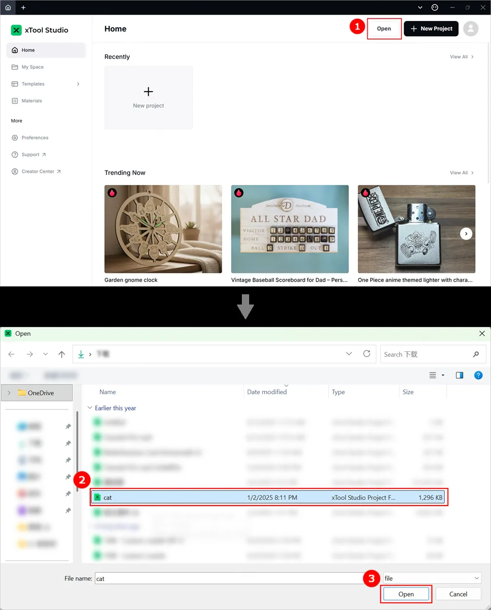
Task: Click the cat file's date 1/2/2025 8:11 PM
Action: point(272,498)
